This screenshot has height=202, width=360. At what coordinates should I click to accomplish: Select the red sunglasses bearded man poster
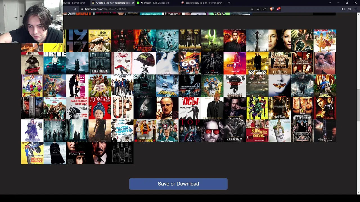click(212, 130)
